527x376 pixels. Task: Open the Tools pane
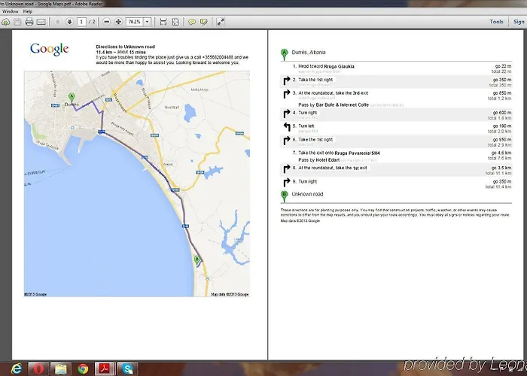[496, 23]
